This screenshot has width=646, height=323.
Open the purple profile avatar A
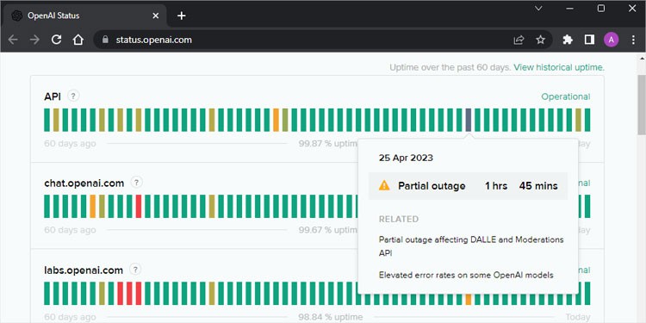pyautogui.click(x=612, y=40)
